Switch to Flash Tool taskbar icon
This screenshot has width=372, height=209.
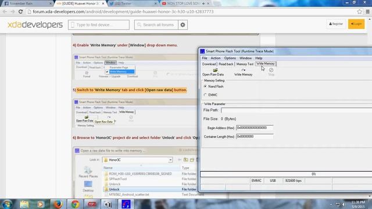(126, 204)
